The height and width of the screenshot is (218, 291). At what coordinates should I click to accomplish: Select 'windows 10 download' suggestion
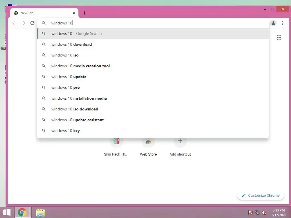(x=153, y=44)
